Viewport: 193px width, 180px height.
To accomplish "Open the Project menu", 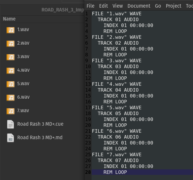I will 173,6.
